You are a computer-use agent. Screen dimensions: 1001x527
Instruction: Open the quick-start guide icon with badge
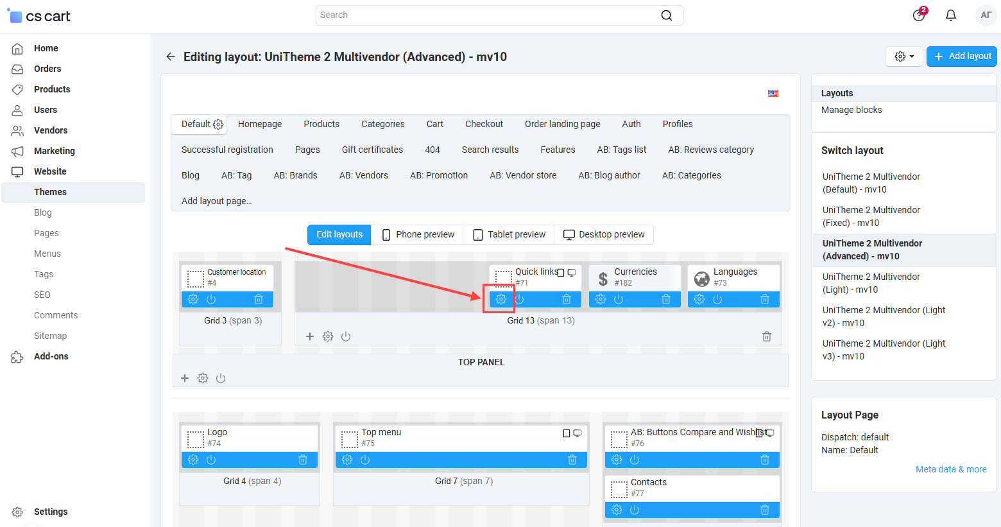pos(920,15)
